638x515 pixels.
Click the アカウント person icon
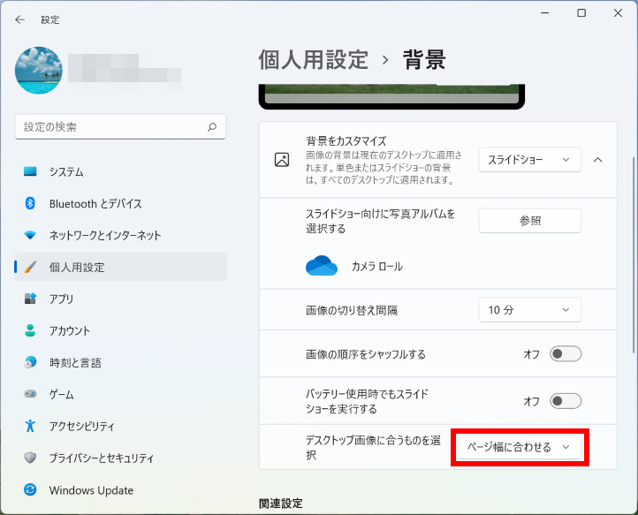pos(30,330)
